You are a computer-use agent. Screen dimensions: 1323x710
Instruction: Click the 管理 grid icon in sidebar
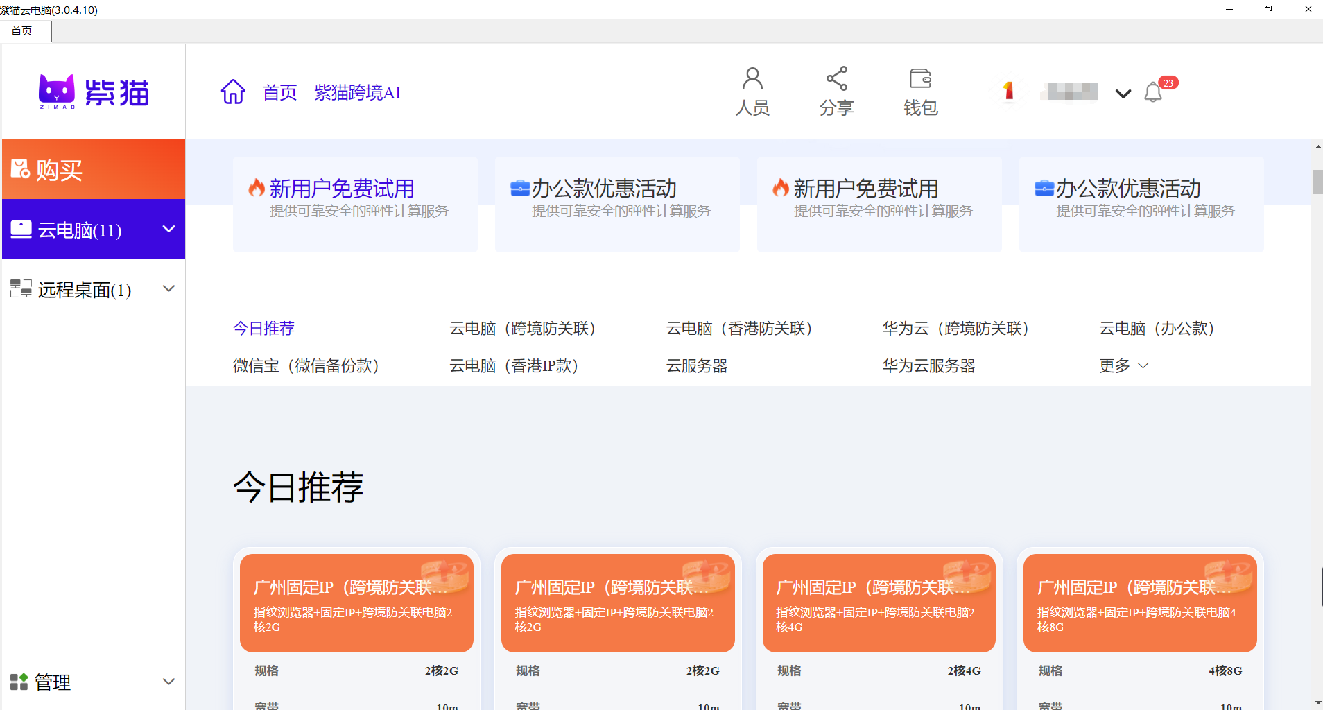point(19,682)
